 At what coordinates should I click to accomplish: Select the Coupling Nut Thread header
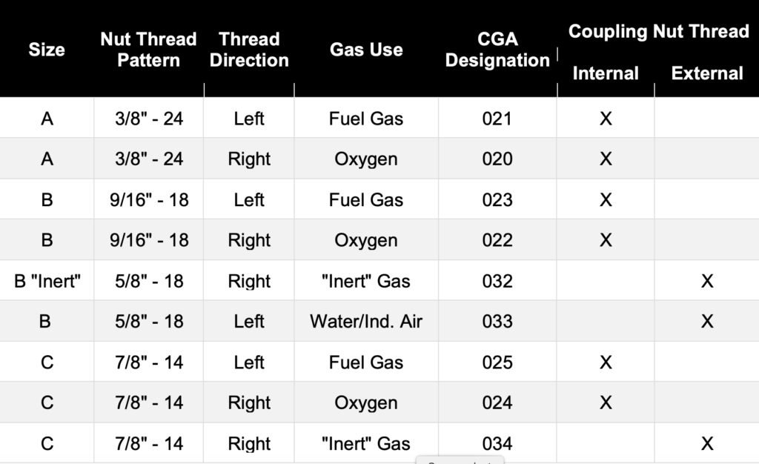(658, 31)
